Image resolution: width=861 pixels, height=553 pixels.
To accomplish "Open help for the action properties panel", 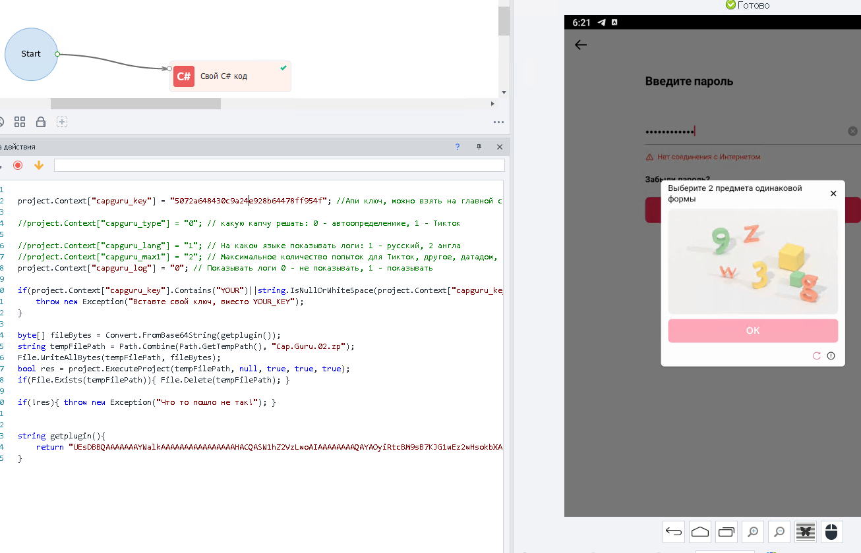I will (x=458, y=147).
